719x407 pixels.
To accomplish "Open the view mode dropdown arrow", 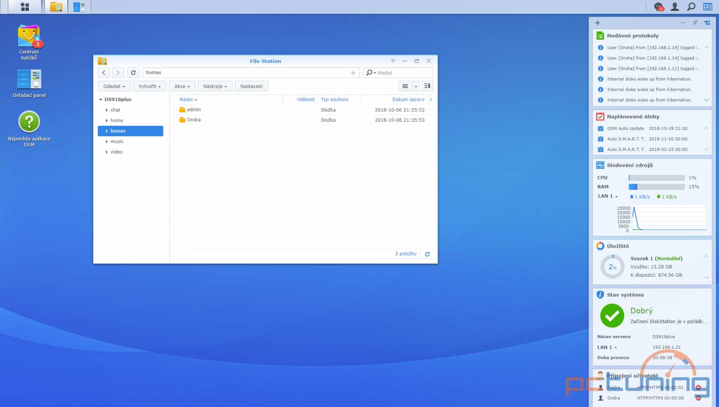I will pyautogui.click(x=416, y=86).
